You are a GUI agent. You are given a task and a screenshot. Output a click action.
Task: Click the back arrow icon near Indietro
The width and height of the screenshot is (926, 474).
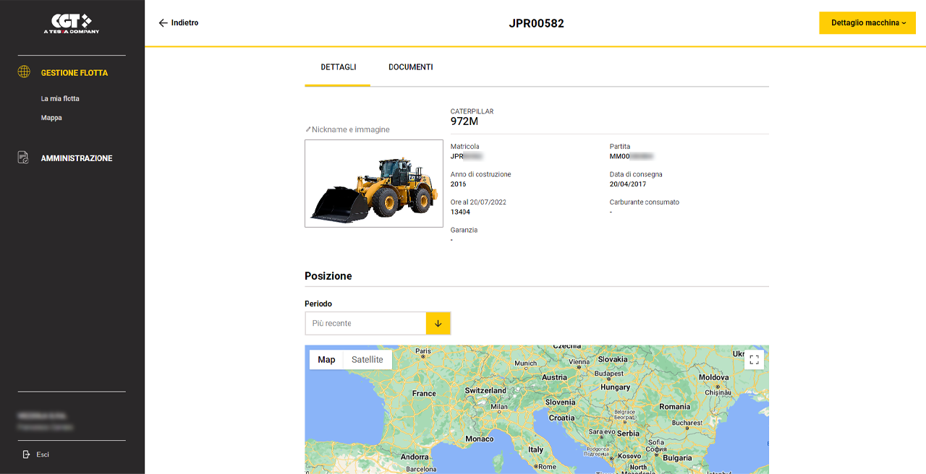(x=163, y=23)
